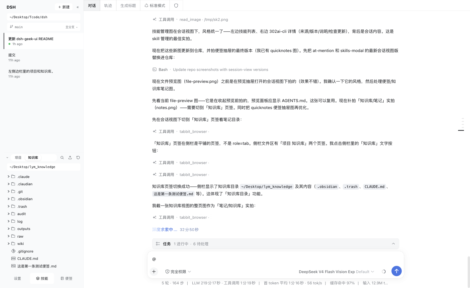Open the .gitignore file

tap(44, 251)
